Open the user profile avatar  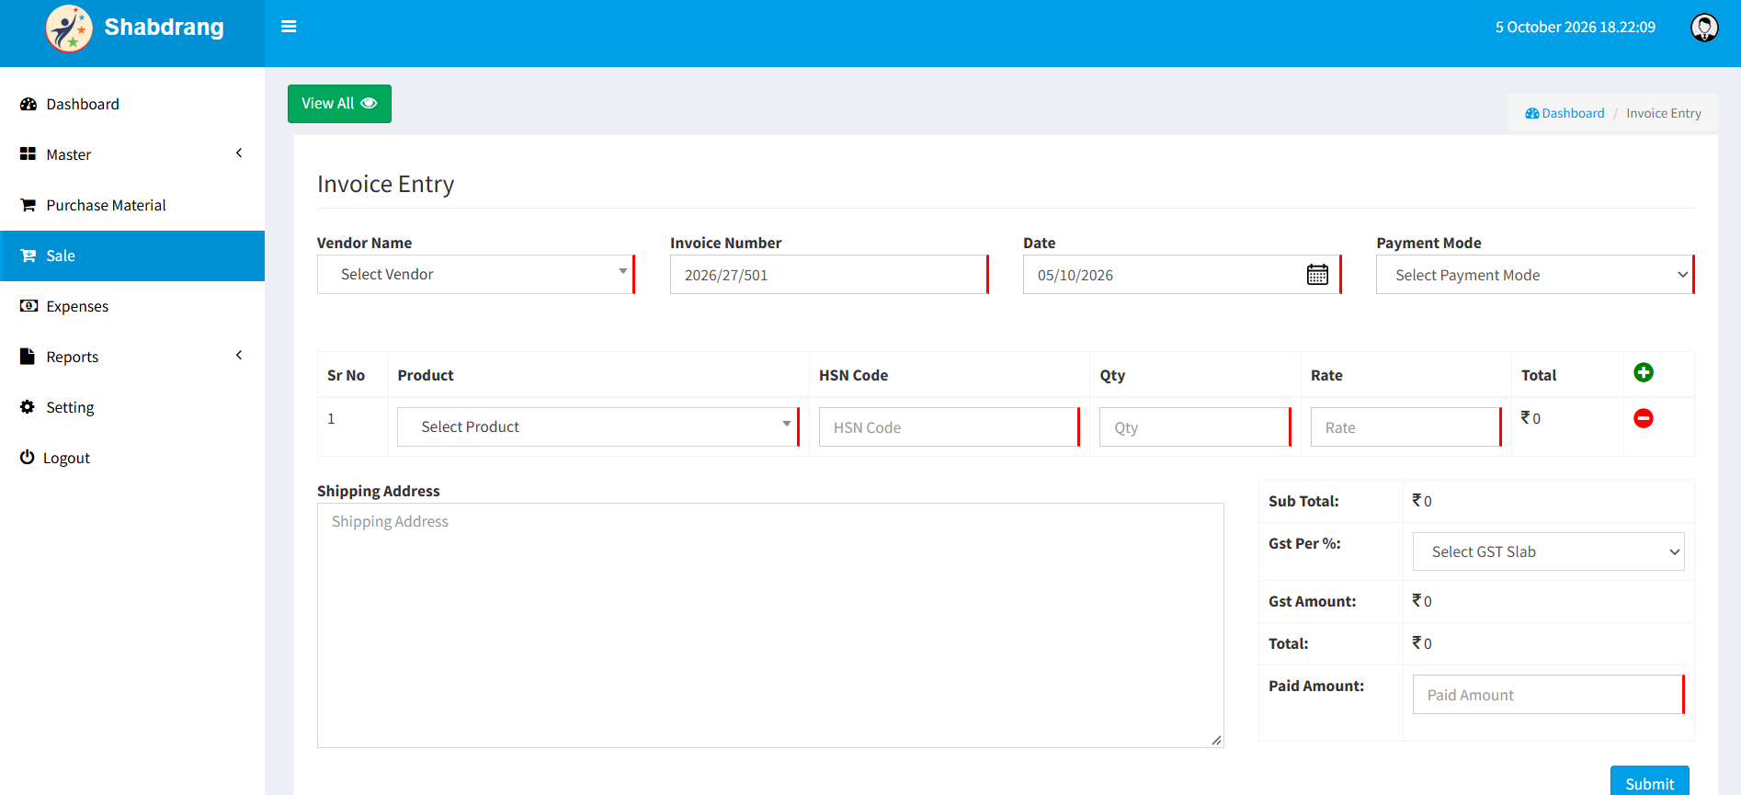pos(1704,28)
